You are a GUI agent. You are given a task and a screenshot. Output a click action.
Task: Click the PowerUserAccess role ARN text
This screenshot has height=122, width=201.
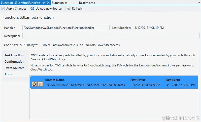point(86,45)
